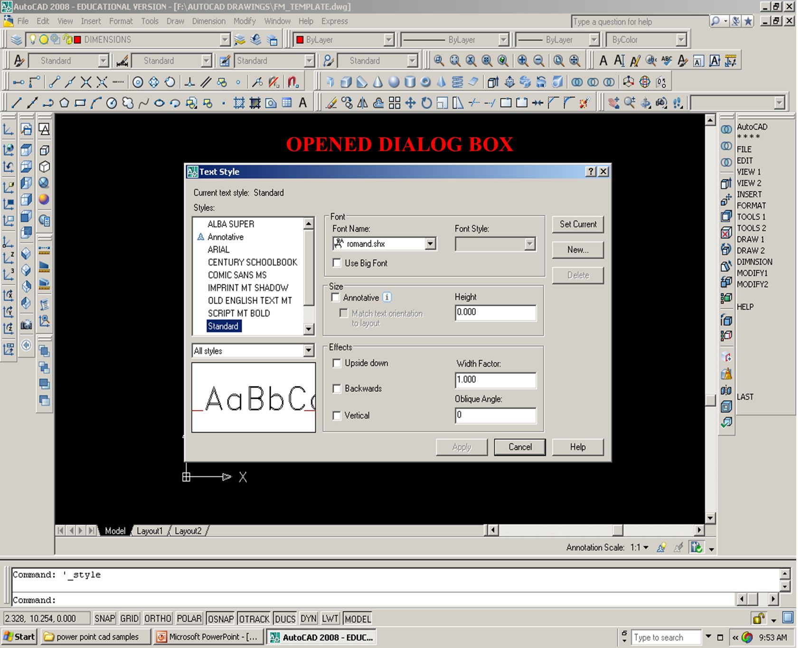The width and height of the screenshot is (810, 648).
Task: Open Layer Properties Manager icon
Action: 16,39
